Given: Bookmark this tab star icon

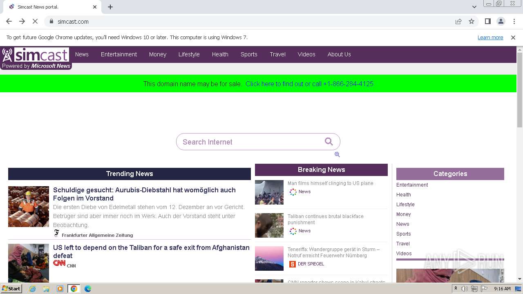Looking at the screenshot, I should tap(472, 21).
